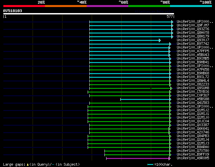The height and width of the screenshot is (167, 215).
Task: Click the arrowhead ending the Q8H179 alignment
Action: [172, 36]
